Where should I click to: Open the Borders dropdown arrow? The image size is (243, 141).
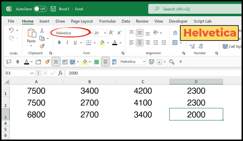click(95, 42)
